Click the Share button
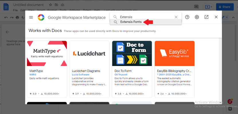 point(225,7)
